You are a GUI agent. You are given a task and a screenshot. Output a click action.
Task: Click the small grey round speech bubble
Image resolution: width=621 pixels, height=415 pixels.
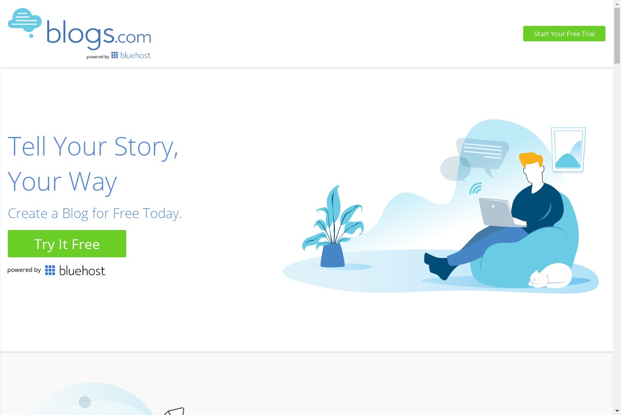455,169
